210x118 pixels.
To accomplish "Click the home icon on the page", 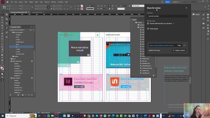I will click(97, 35).
